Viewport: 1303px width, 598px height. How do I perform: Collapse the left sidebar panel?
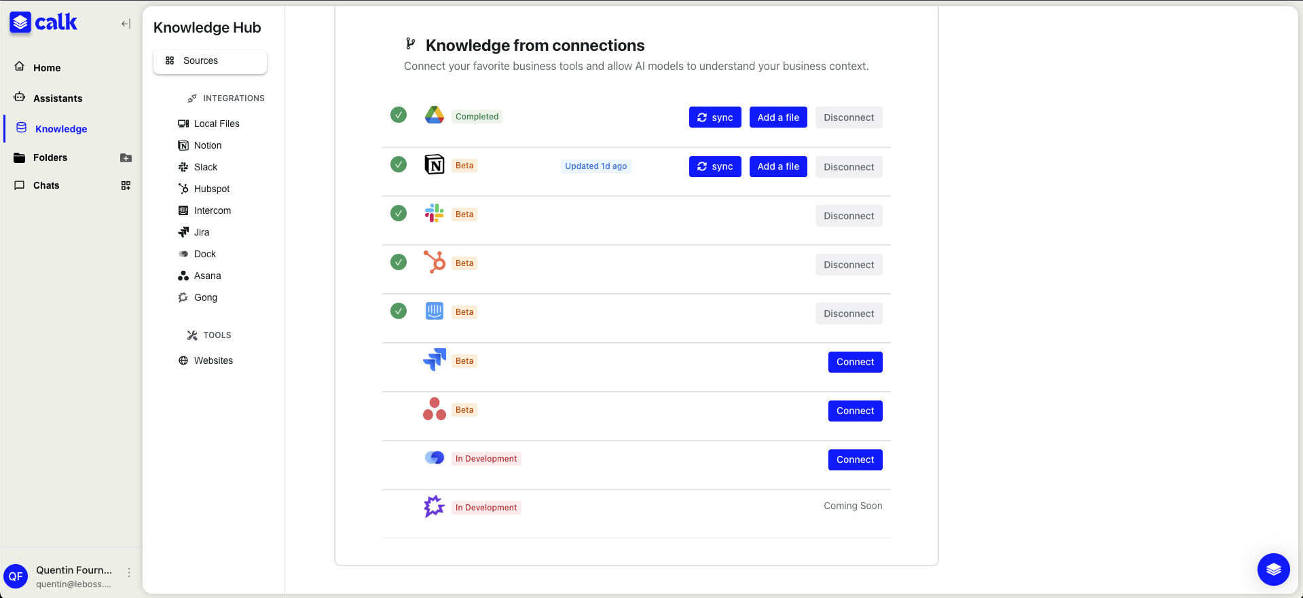126,24
